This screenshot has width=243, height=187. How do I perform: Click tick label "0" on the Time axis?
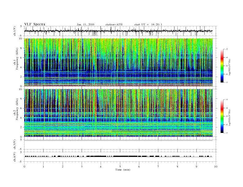[24, 167]
